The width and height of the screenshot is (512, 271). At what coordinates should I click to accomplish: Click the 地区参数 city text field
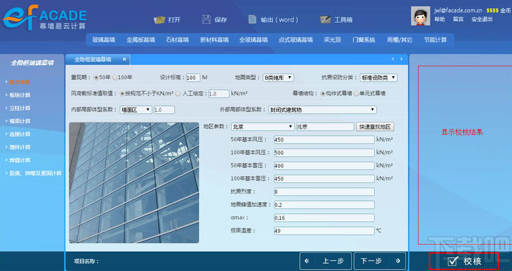pyautogui.click(x=326, y=127)
